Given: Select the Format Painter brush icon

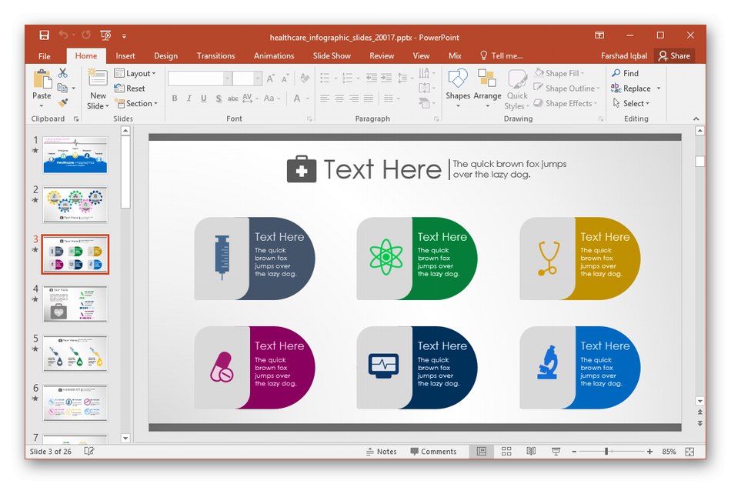Looking at the screenshot, I should 63,102.
